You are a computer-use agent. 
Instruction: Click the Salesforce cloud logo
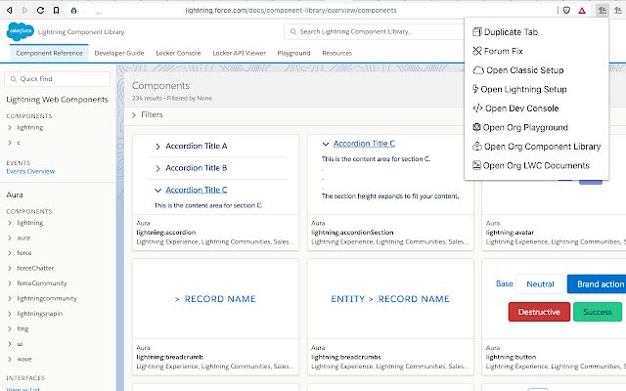20,31
